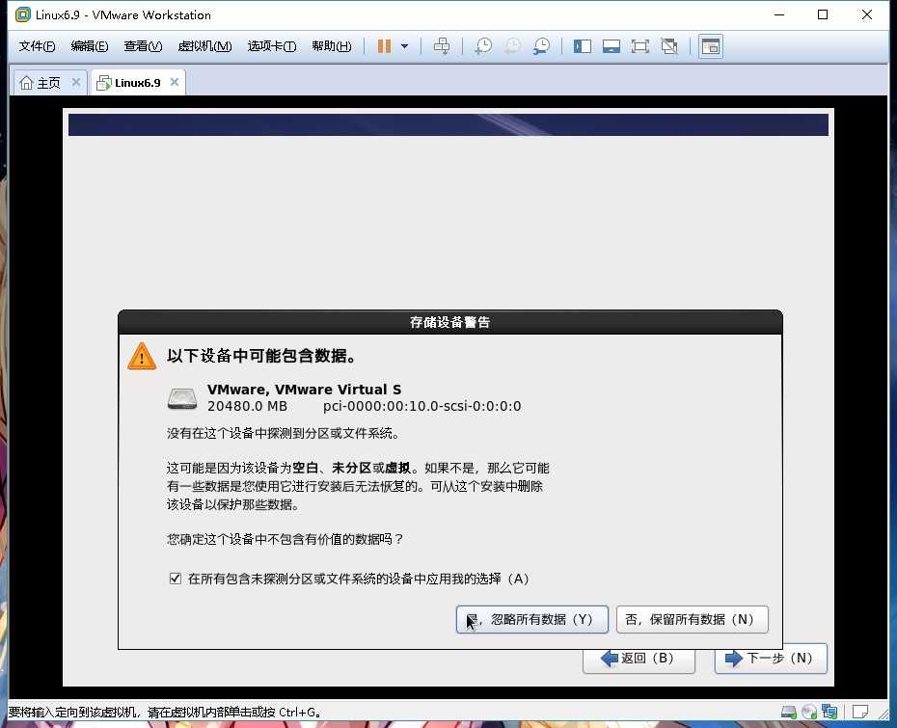This screenshot has height=728, width=897.
Task: Toggle the 在所有包含未探测分区 apply-my-choice checkbox
Action: [175, 579]
